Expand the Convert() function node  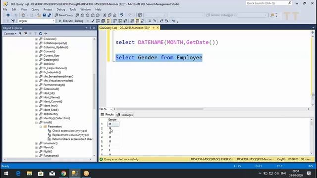pos(36,51)
